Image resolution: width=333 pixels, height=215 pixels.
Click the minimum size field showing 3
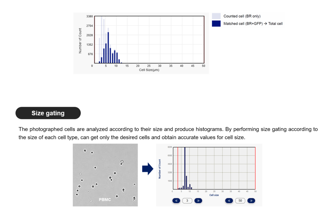[187, 200]
